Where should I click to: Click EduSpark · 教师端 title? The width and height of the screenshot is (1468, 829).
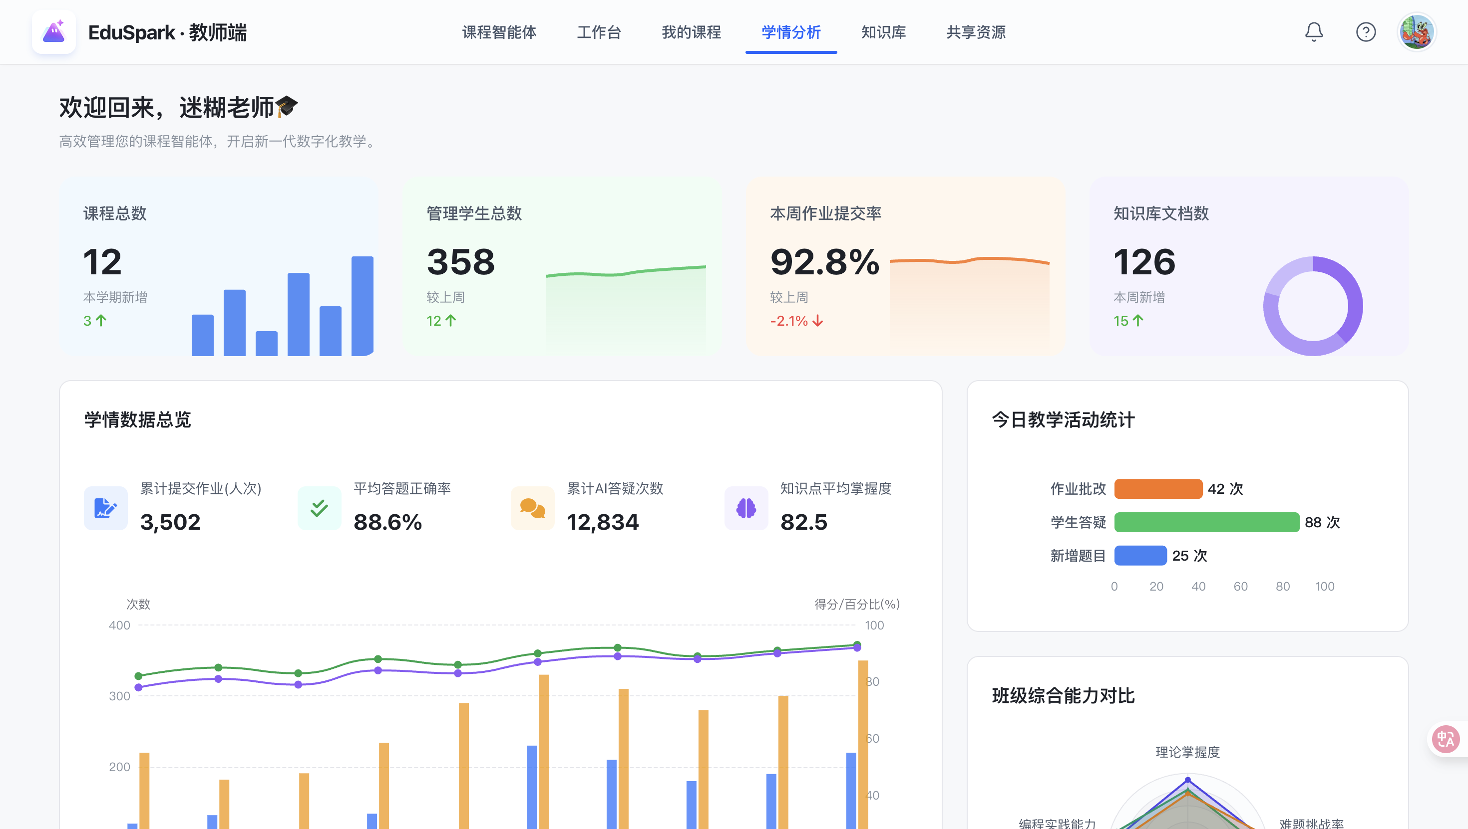(168, 32)
